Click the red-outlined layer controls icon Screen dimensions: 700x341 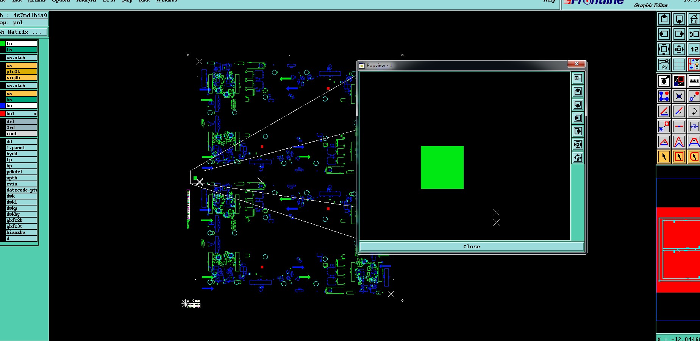point(694,64)
